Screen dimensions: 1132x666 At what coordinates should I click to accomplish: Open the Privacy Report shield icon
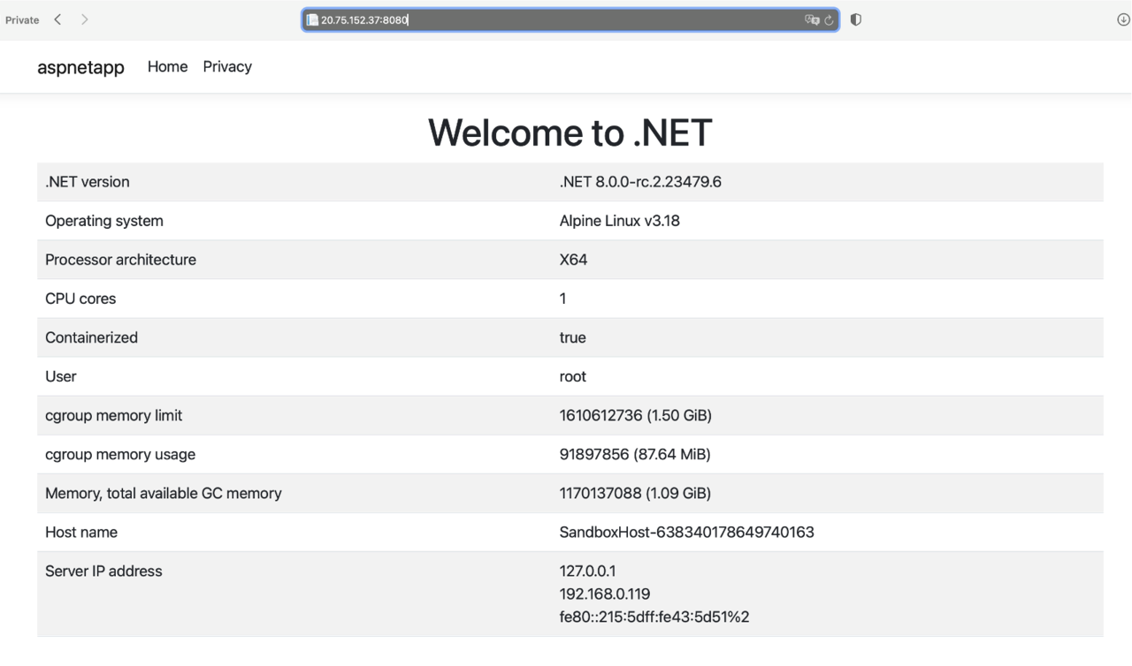coord(855,19)
